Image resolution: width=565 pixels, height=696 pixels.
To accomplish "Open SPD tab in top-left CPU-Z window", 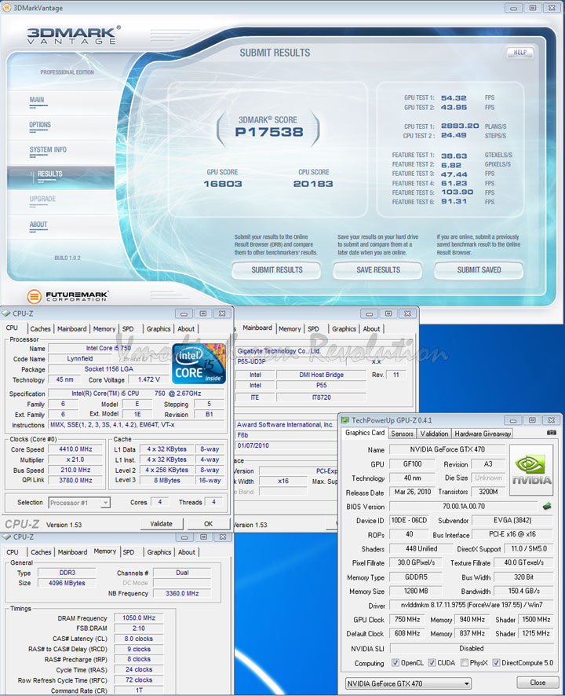I will point(128,329).
